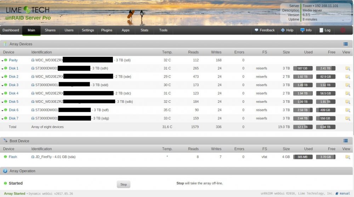
Task: Click the green Started status indicator
Action: point(5,183)
